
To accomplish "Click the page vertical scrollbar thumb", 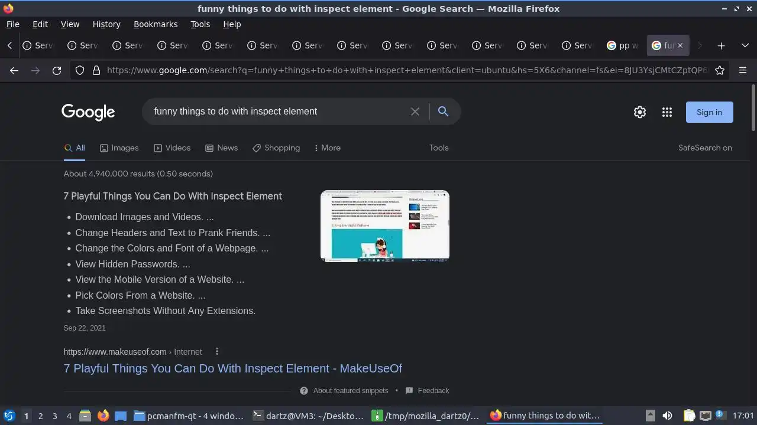I will click(753, 107).
